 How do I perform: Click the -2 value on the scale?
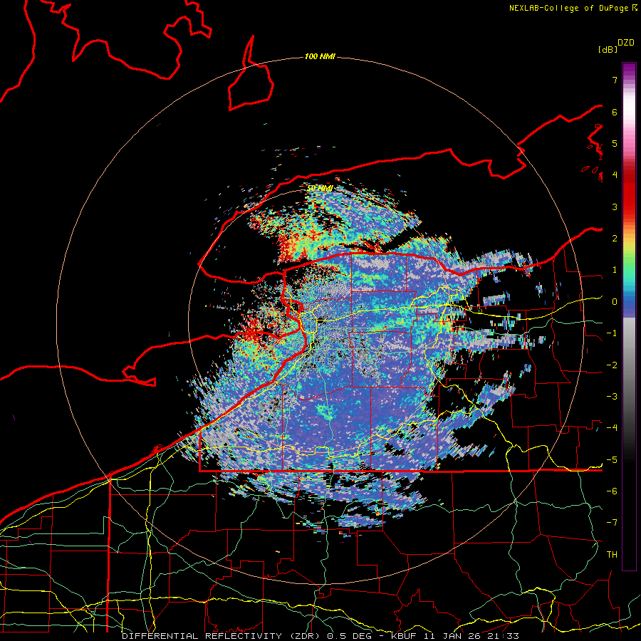pos(612,365)
